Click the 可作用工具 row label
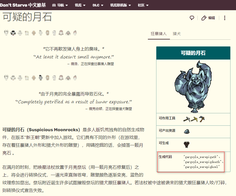This screenshot has width=236, height=196. (167, 118)
